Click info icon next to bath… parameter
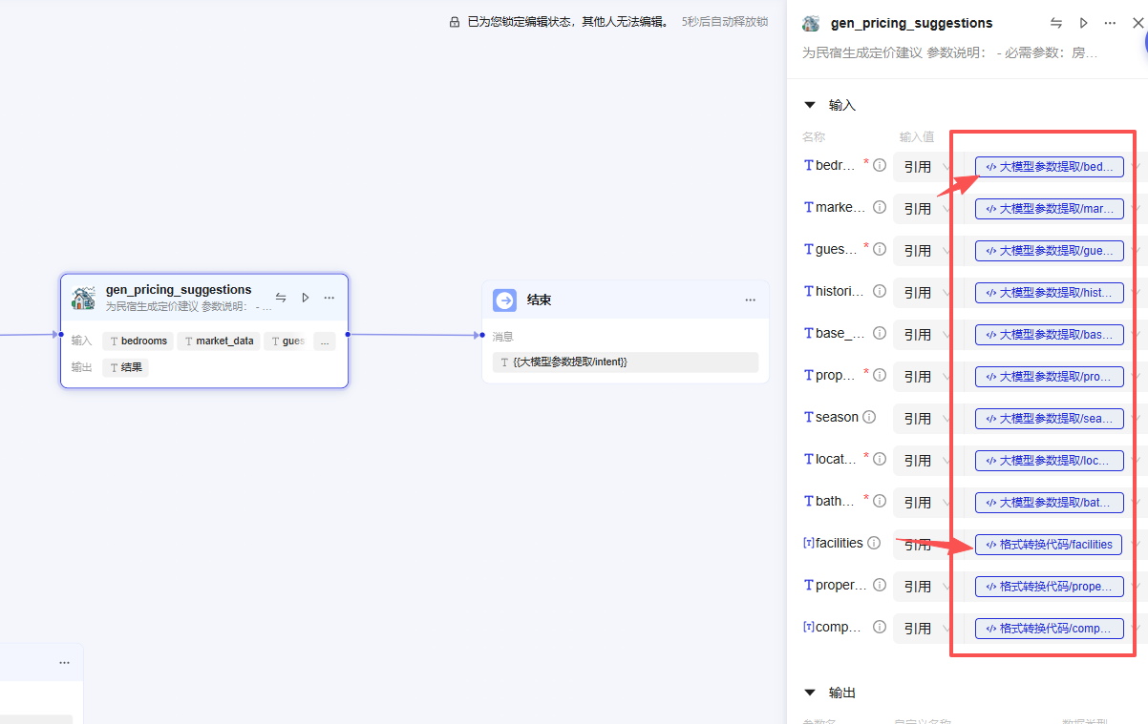 [x=880, y=501]
